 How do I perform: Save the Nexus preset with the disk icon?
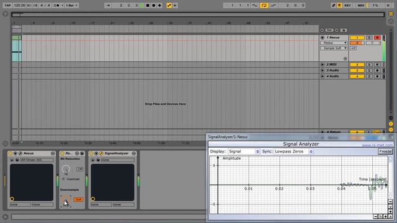coord(17,160)
